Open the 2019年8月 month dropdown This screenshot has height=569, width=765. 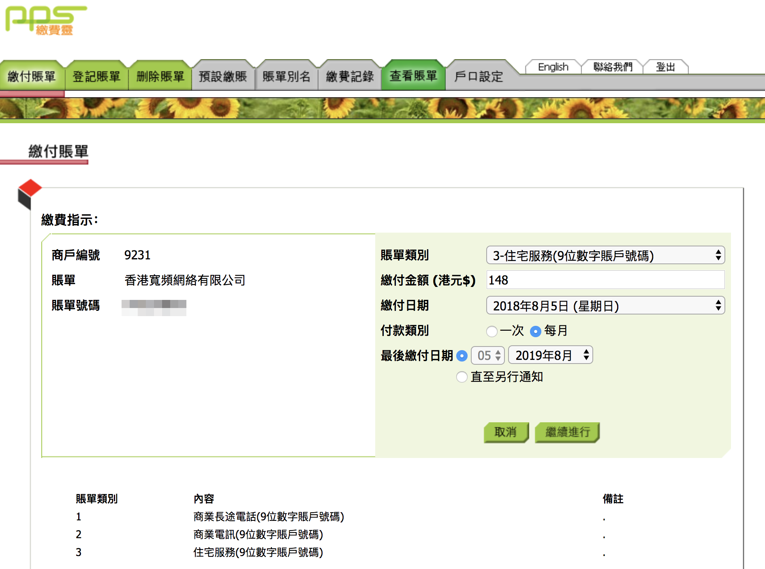pos(551,355)
